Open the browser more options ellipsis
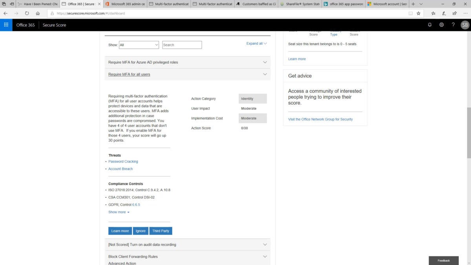Image resolution: width=471 pixels, height=265 pixels. pyautogui.click(x=465, y=13)
